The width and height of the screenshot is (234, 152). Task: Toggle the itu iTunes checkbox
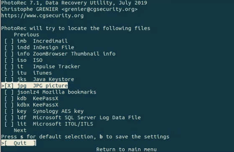(x=9, y=73)
